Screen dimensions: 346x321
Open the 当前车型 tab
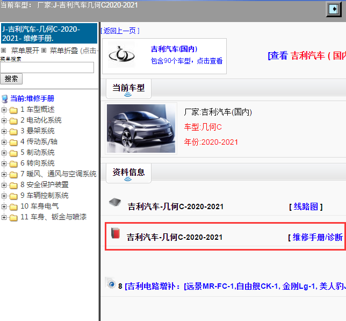(x=128, y=89)
